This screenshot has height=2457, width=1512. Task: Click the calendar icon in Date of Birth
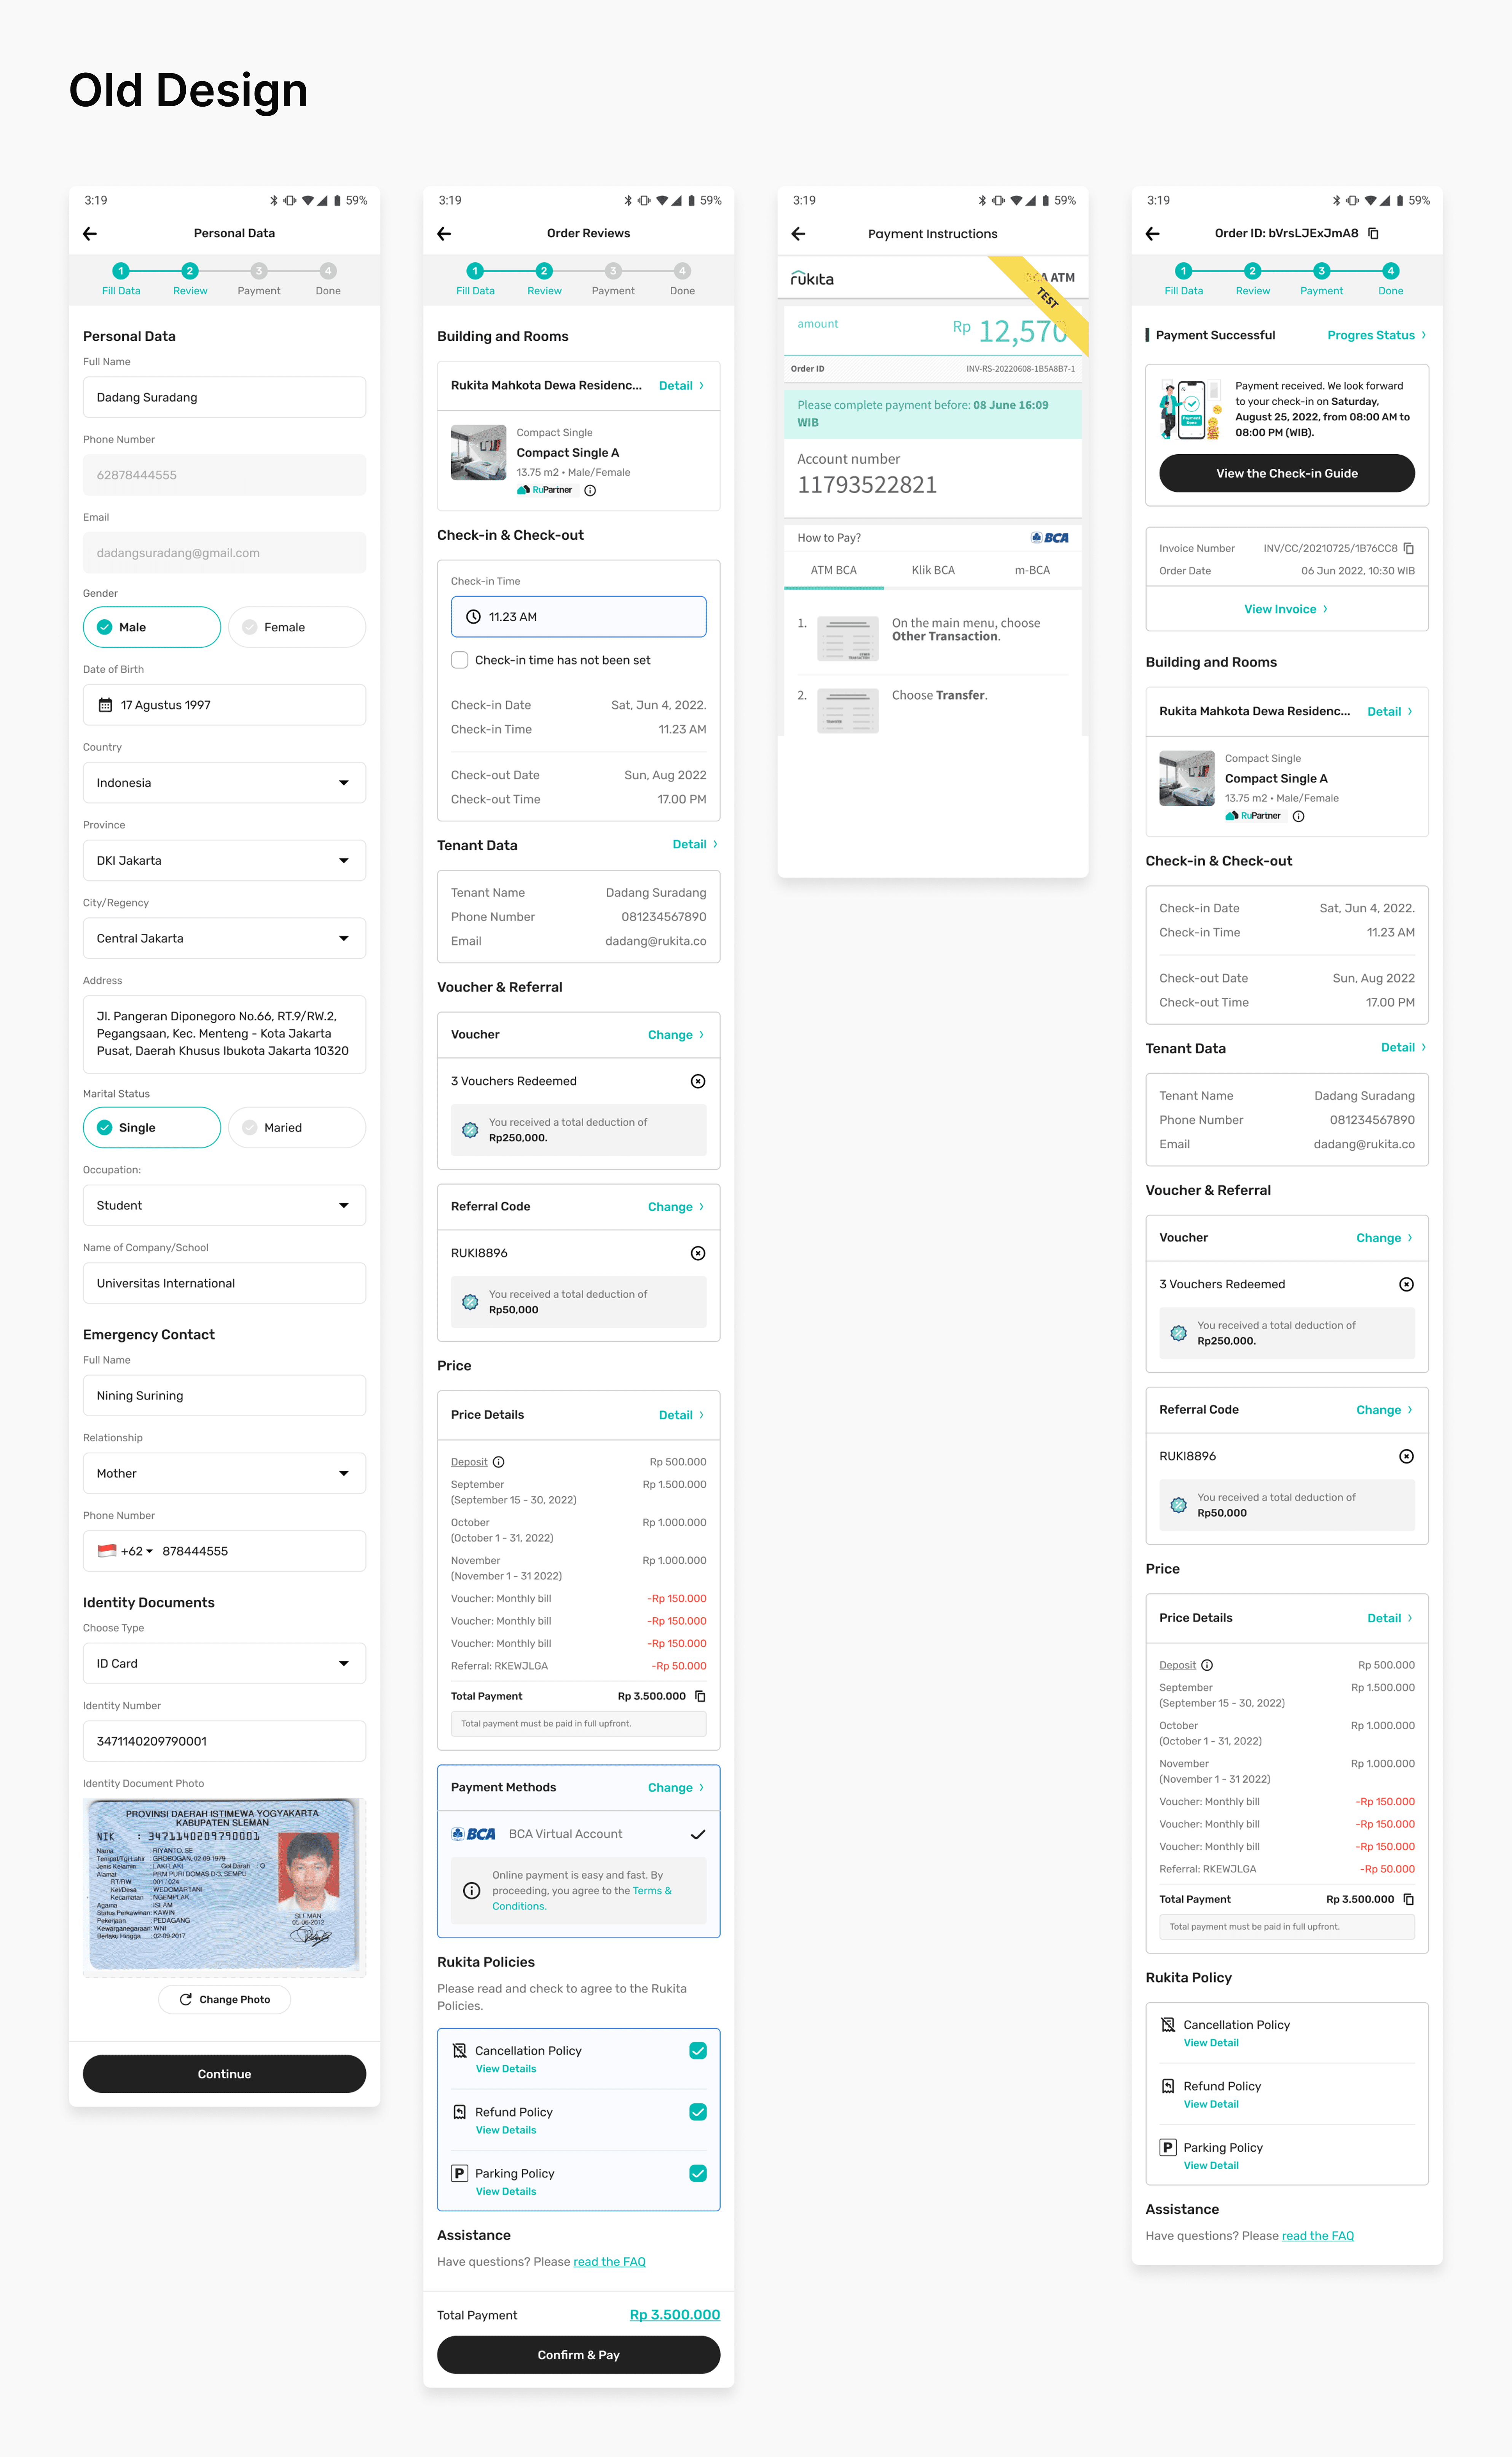(x=105, y=705)
